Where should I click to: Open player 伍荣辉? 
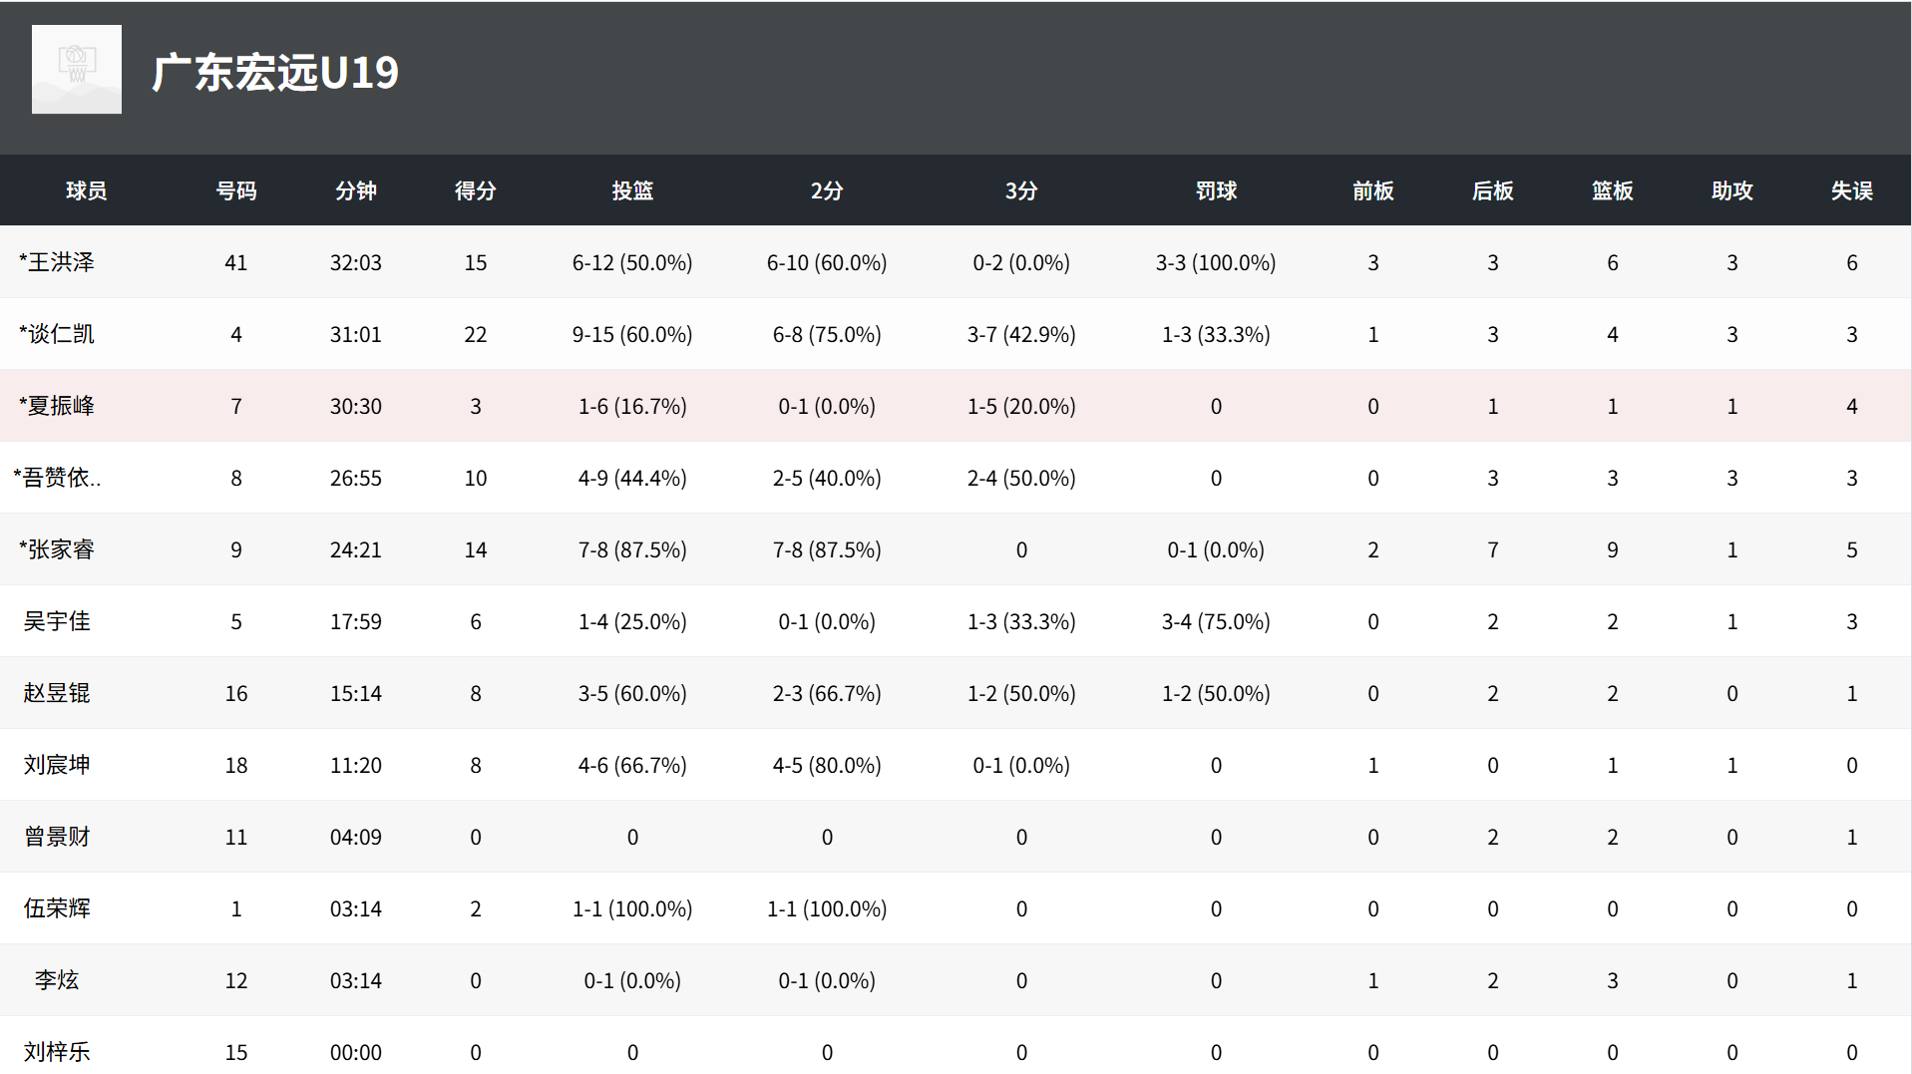pyautogui.click(x=57, y=908)
